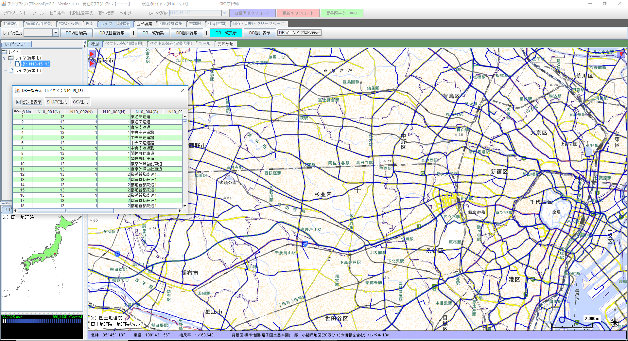Switch to the 図形編集 tab
Image resolution: width=628 pixels, height=341 pixels.
coord(144,24)
